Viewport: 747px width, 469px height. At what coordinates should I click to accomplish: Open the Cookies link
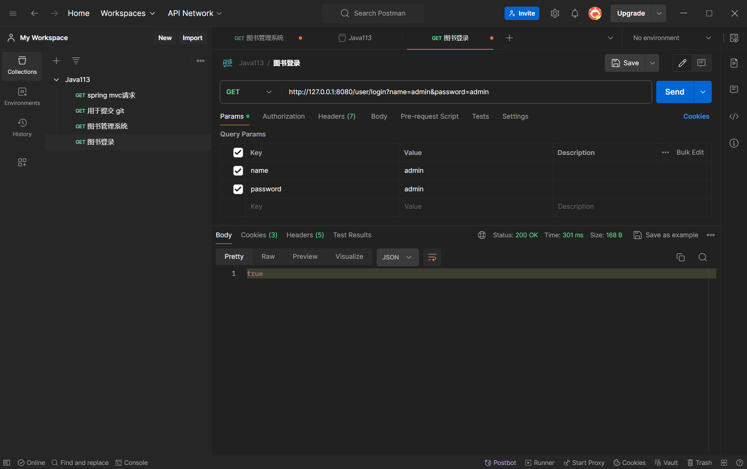696,116
